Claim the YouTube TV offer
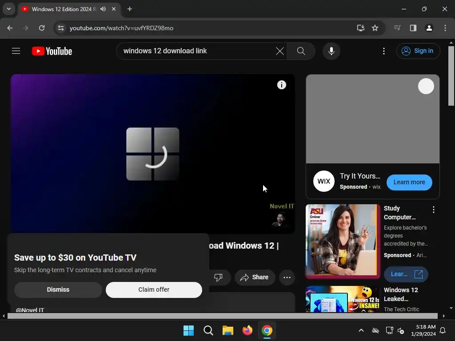 [154, 289]
